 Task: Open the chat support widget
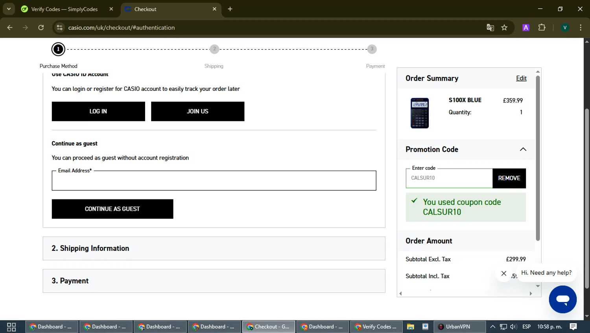point(563,300)
